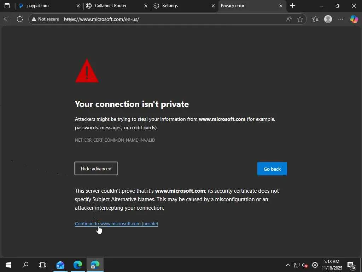The height and width of the screenshot is (272, 362).
Task: Close the Collabnet Router tab
Action: point(146,6)
